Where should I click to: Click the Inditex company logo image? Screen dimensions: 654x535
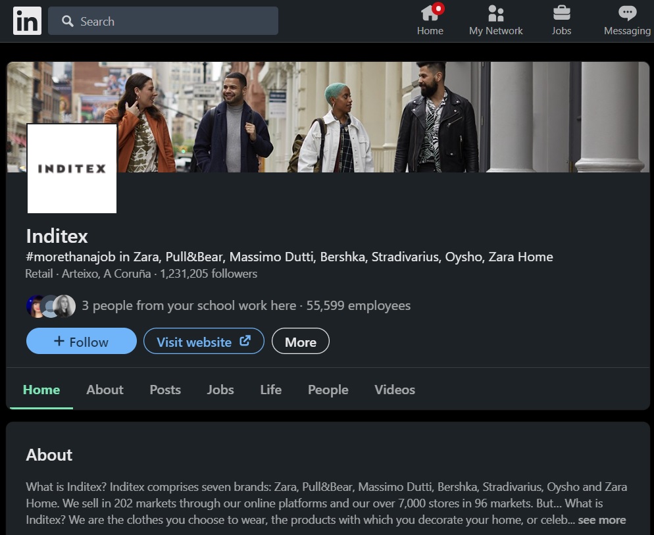(72, 168)
